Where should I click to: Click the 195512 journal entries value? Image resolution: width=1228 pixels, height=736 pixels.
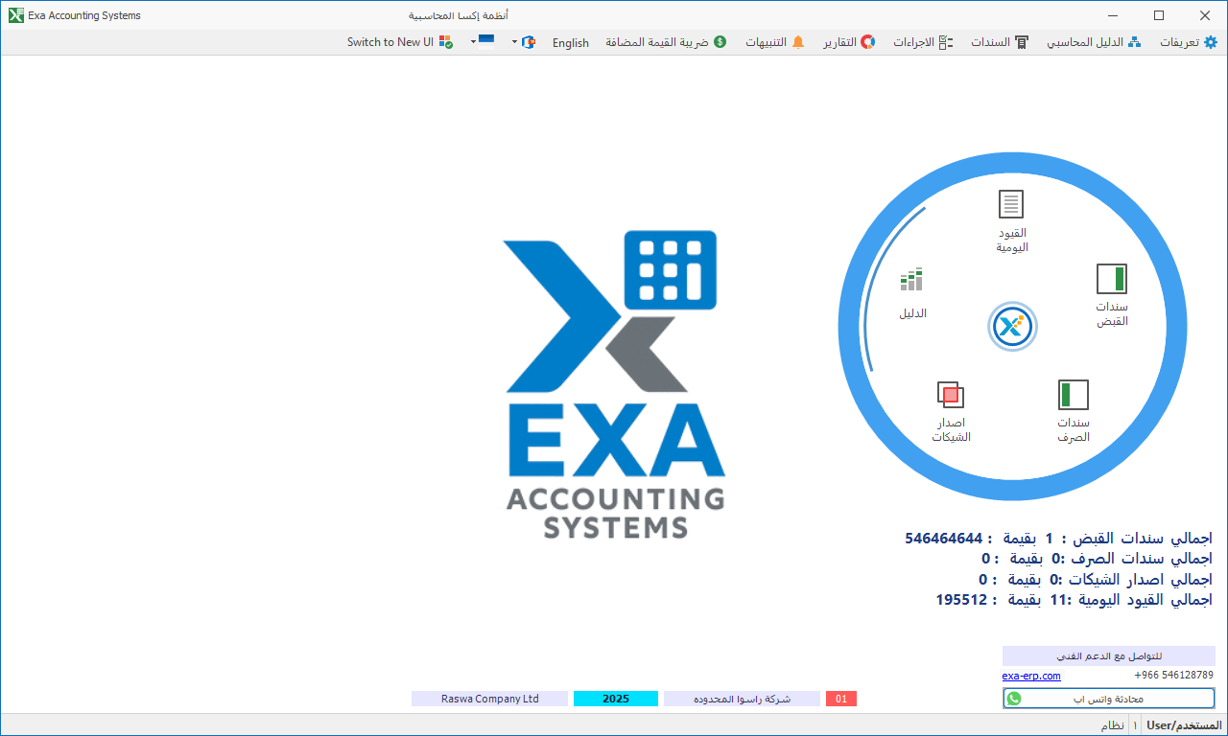pyautogui.click(x=962, y=600)
